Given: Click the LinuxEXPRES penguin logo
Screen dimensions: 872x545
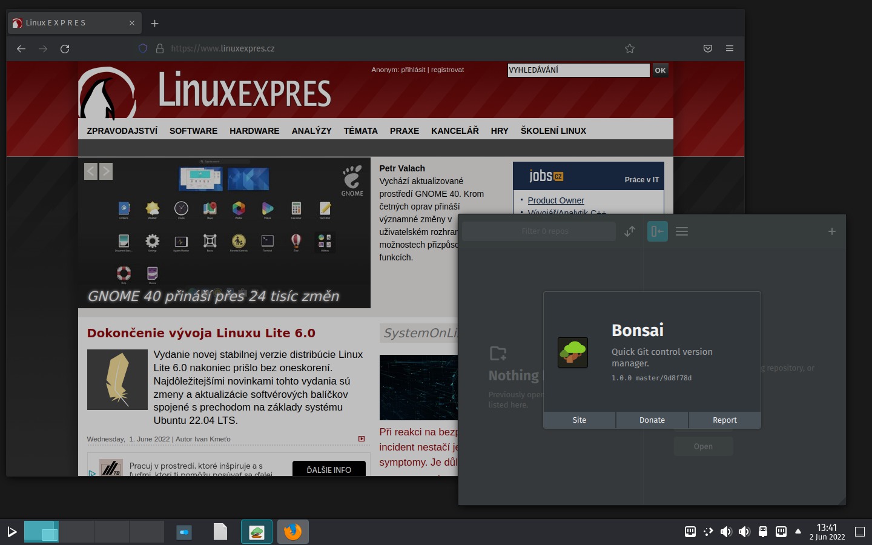Looking at the screenshot, I should tap(107, 93).
